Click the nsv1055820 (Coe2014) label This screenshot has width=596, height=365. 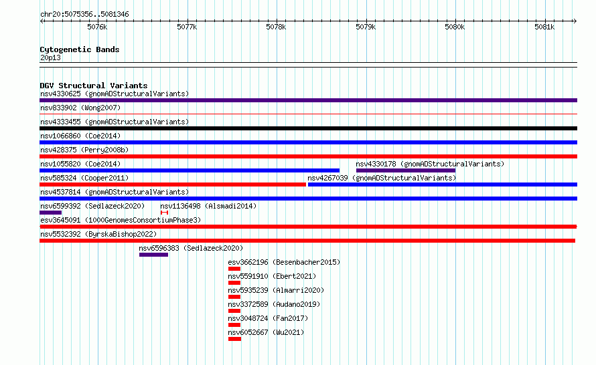(80, 164)
